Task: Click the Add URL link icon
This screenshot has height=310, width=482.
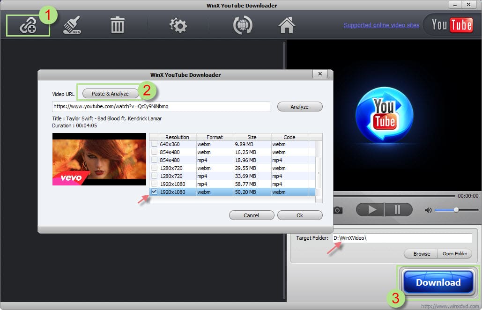Action: (x=28, y=25)
